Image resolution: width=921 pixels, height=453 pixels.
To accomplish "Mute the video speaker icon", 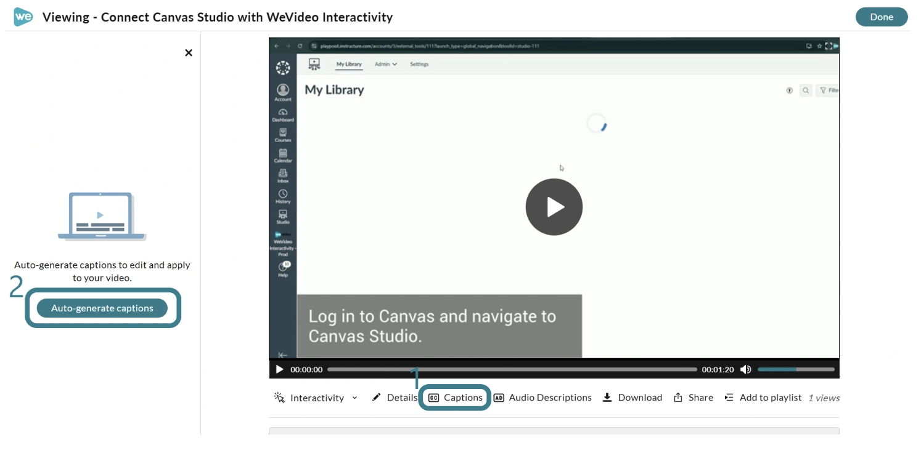I will point(745,369).
